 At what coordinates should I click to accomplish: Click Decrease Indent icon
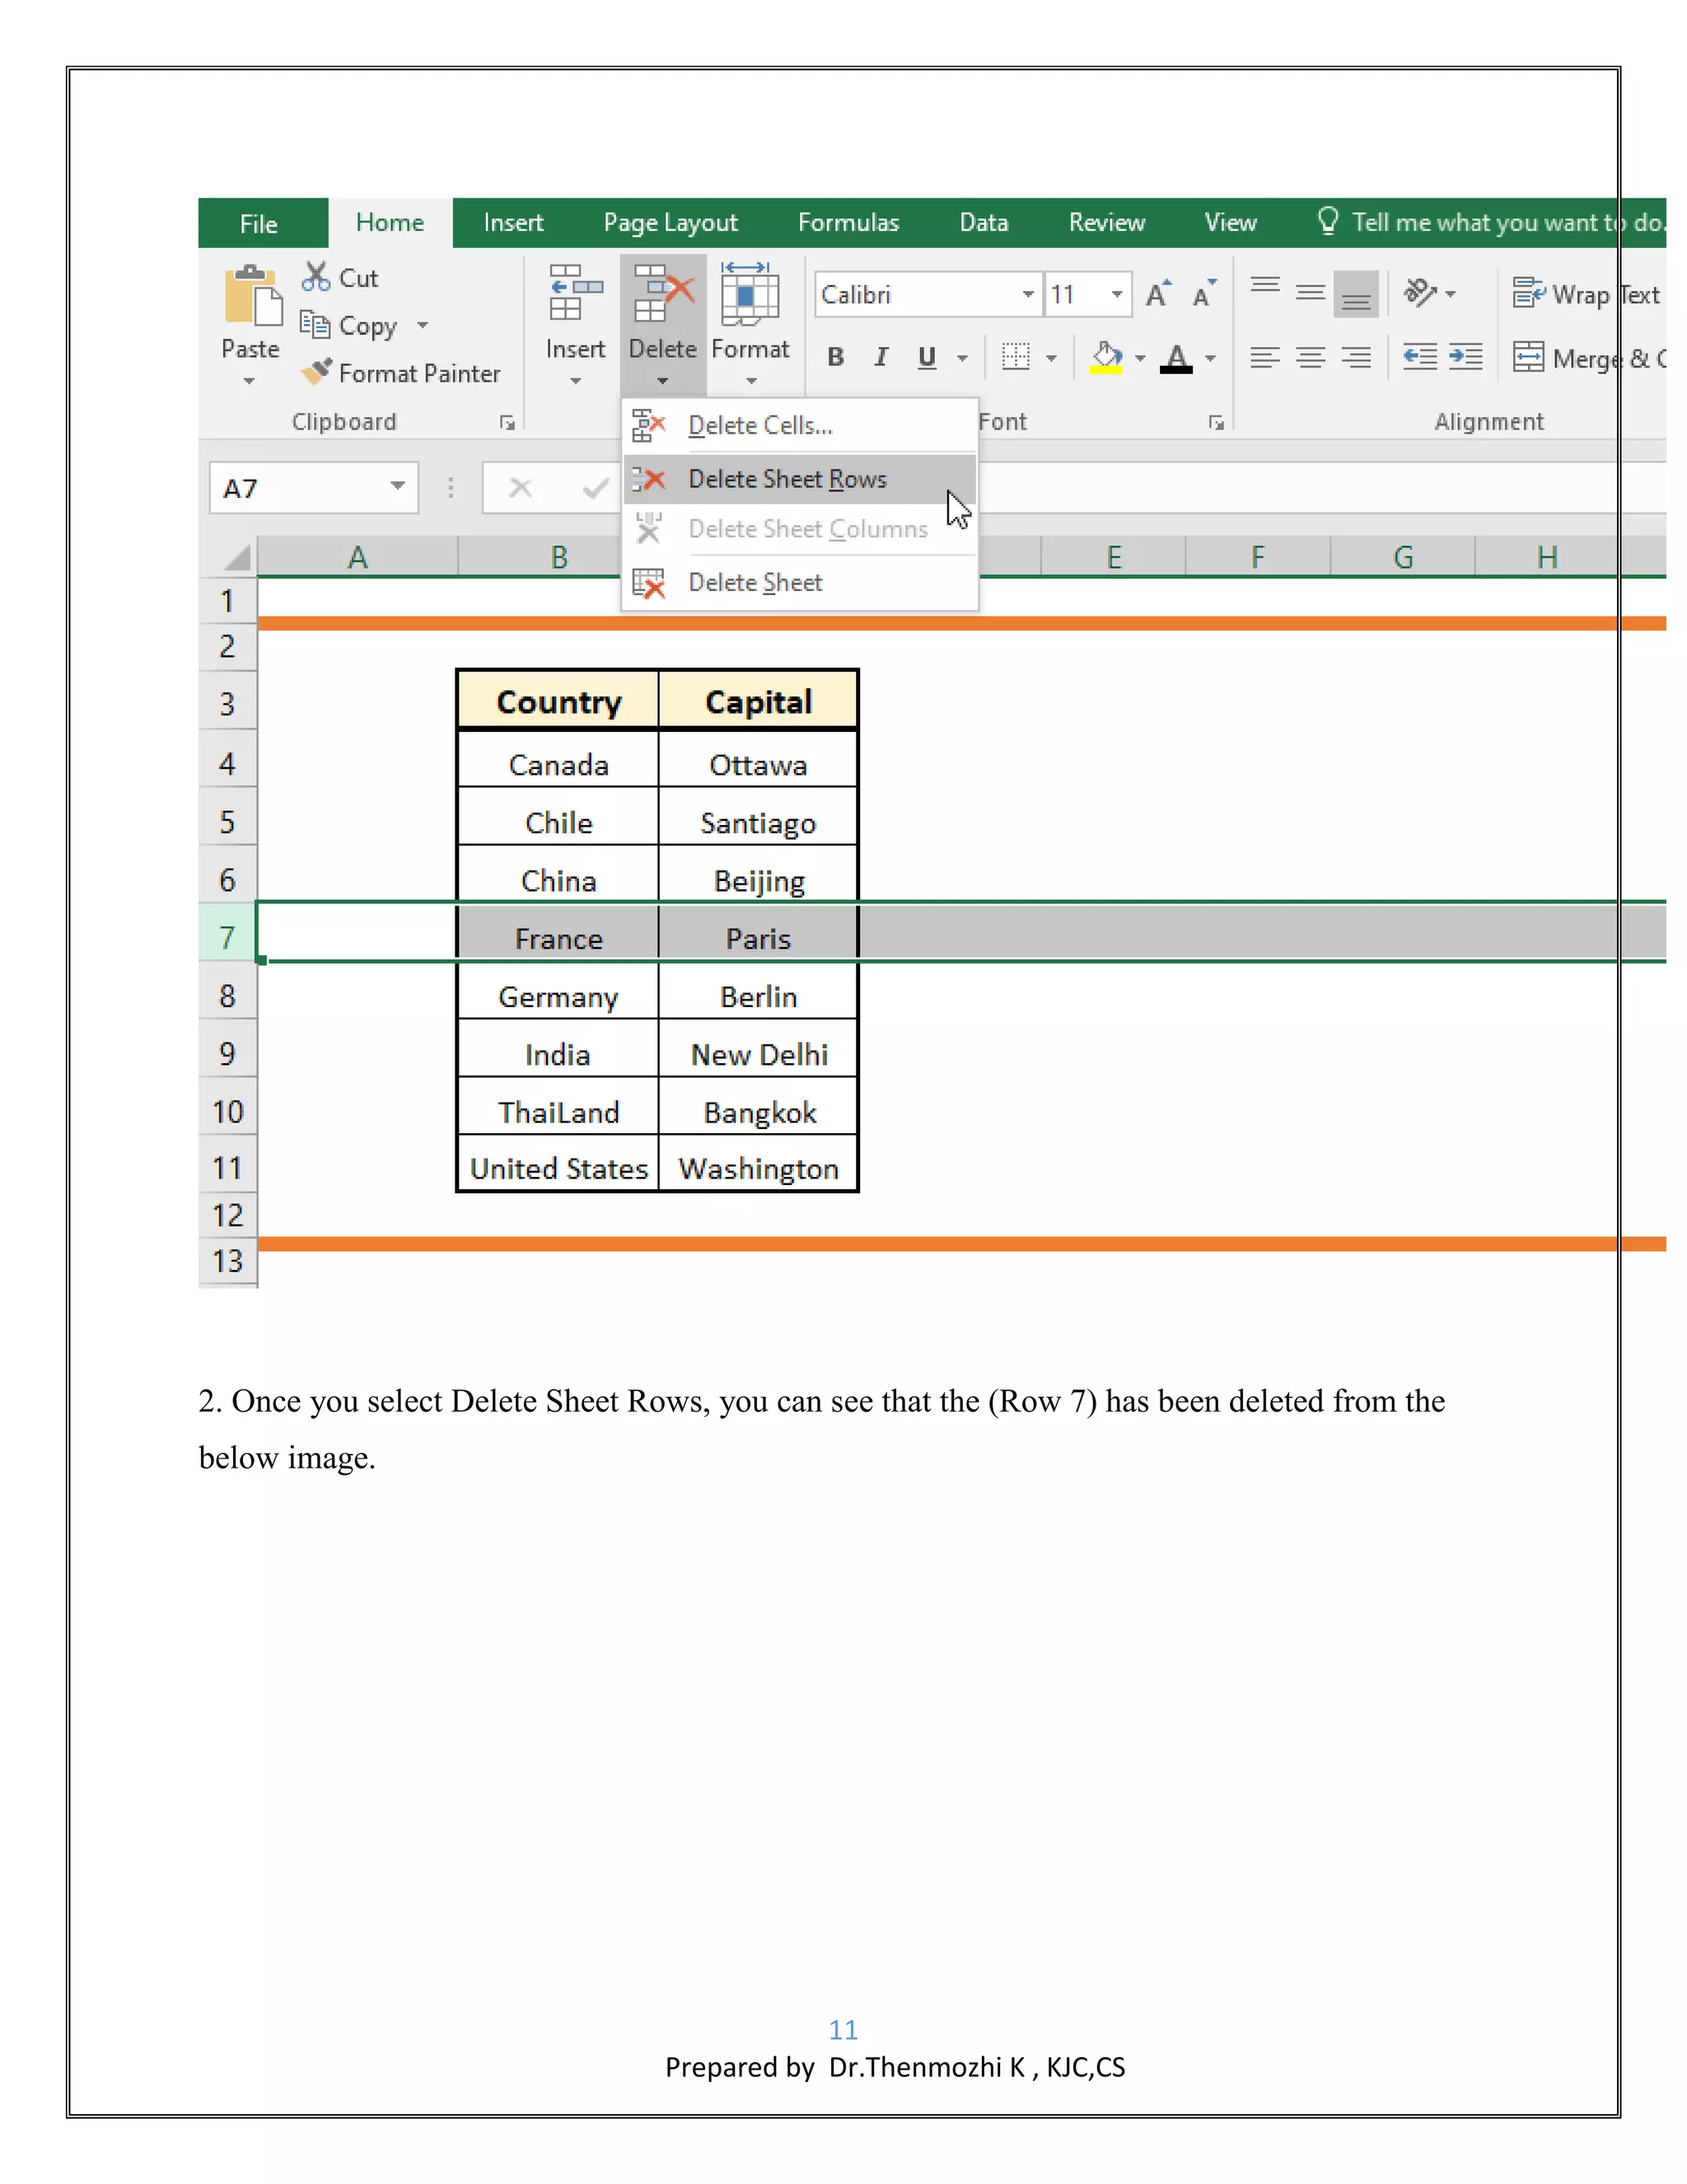click(x=1420, y=357)
